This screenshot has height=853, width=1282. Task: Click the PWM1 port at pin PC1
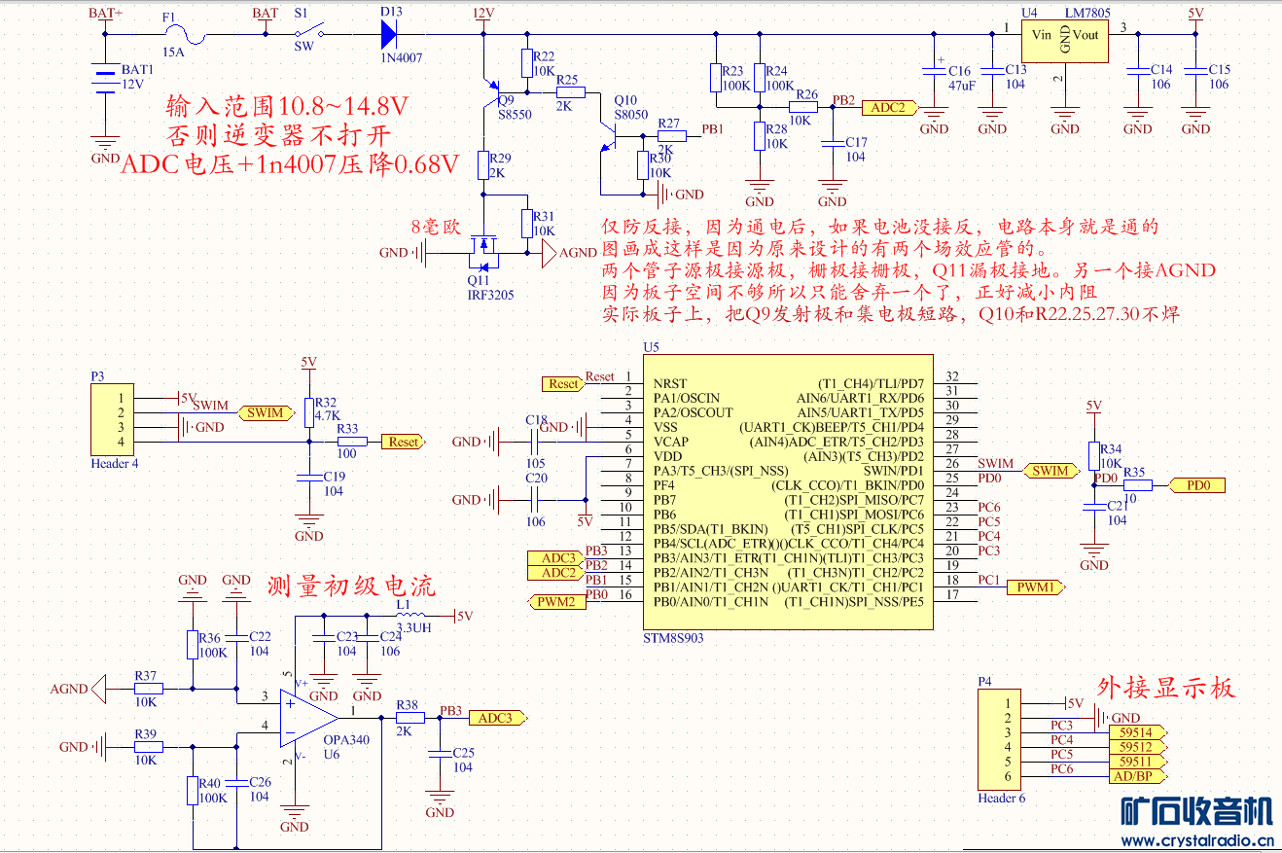pyautogui.click(x=1035, y=587)
